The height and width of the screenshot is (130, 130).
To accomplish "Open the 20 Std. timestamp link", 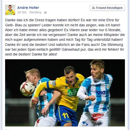I will [22, 12].
